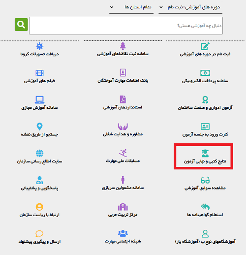Open the 'دوره های آموزشی-ثبت نام' dropdown
Screen dimensions: 246x255
click(x=190, y=7)
